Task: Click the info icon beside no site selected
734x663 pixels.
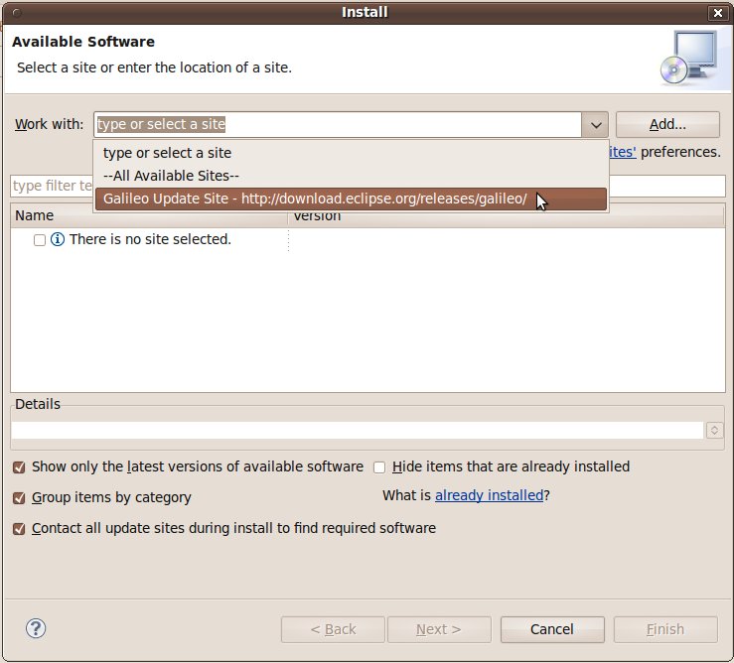Action: [58, 239]
